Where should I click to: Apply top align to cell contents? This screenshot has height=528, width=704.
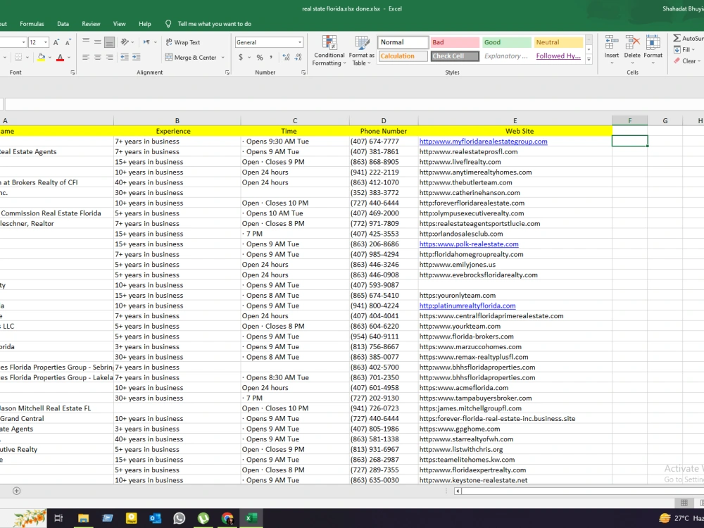point(86,42)
